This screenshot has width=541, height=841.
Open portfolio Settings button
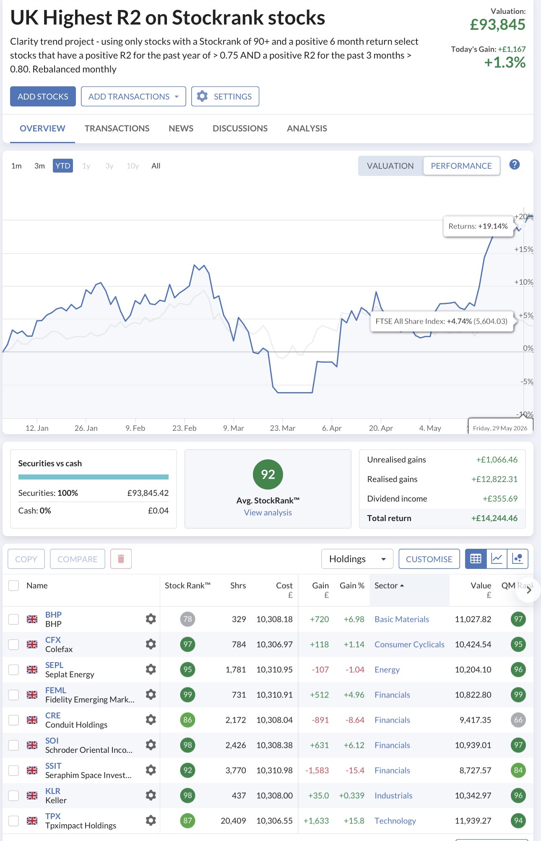pyautogui.click(x=225, y=97)
